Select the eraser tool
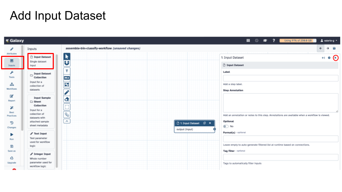This screenshot has width=342, height=192. coord(67,99)
